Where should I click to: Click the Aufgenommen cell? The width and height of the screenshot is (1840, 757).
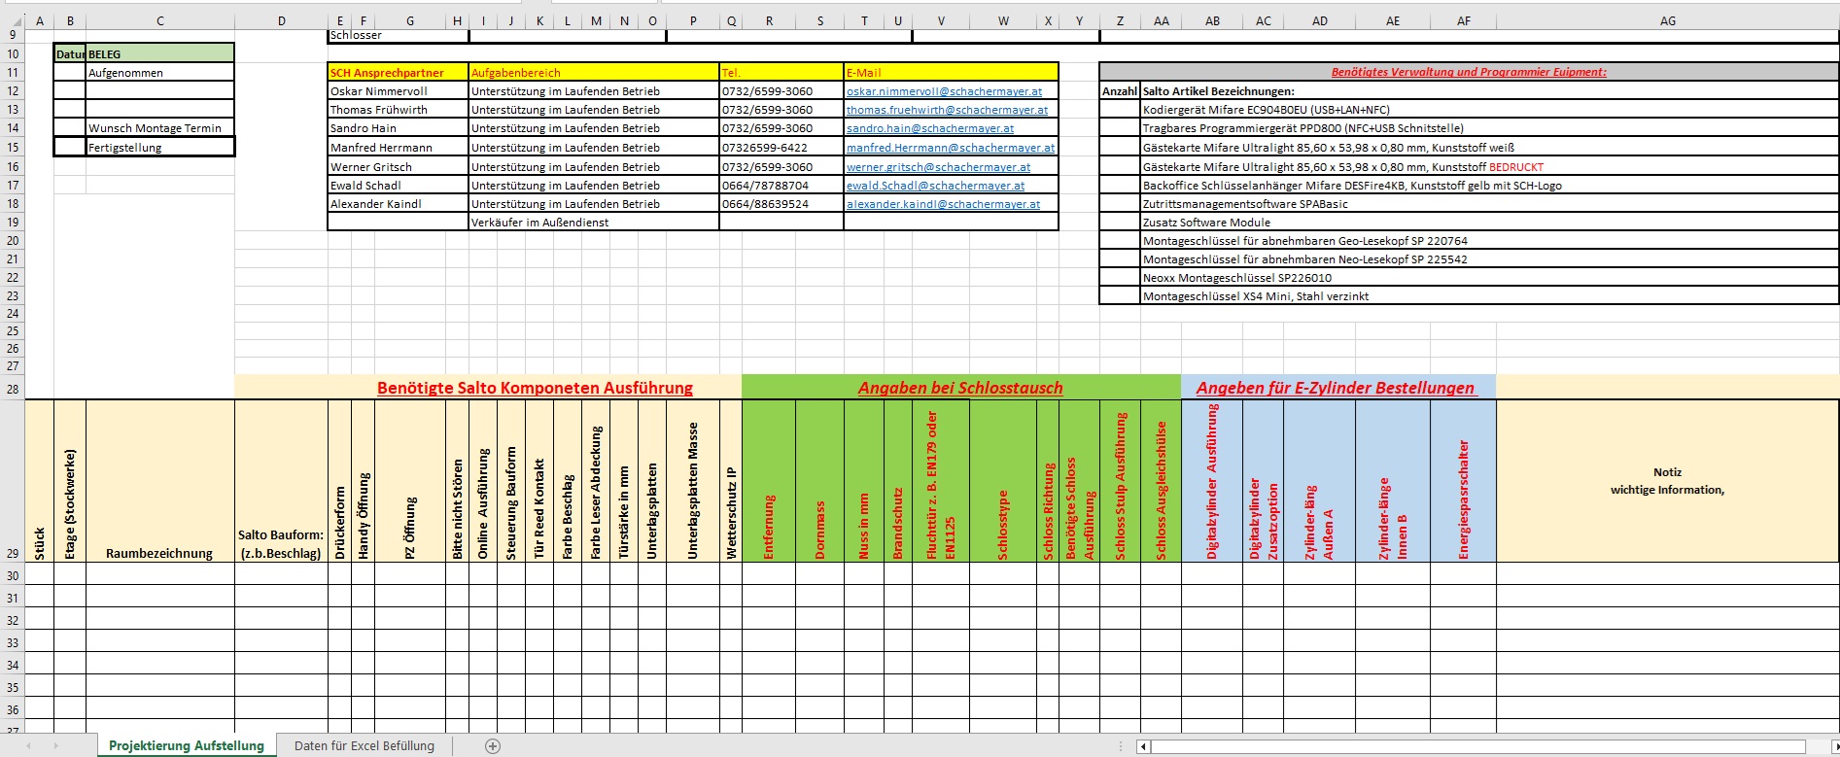tap(160, 73)
